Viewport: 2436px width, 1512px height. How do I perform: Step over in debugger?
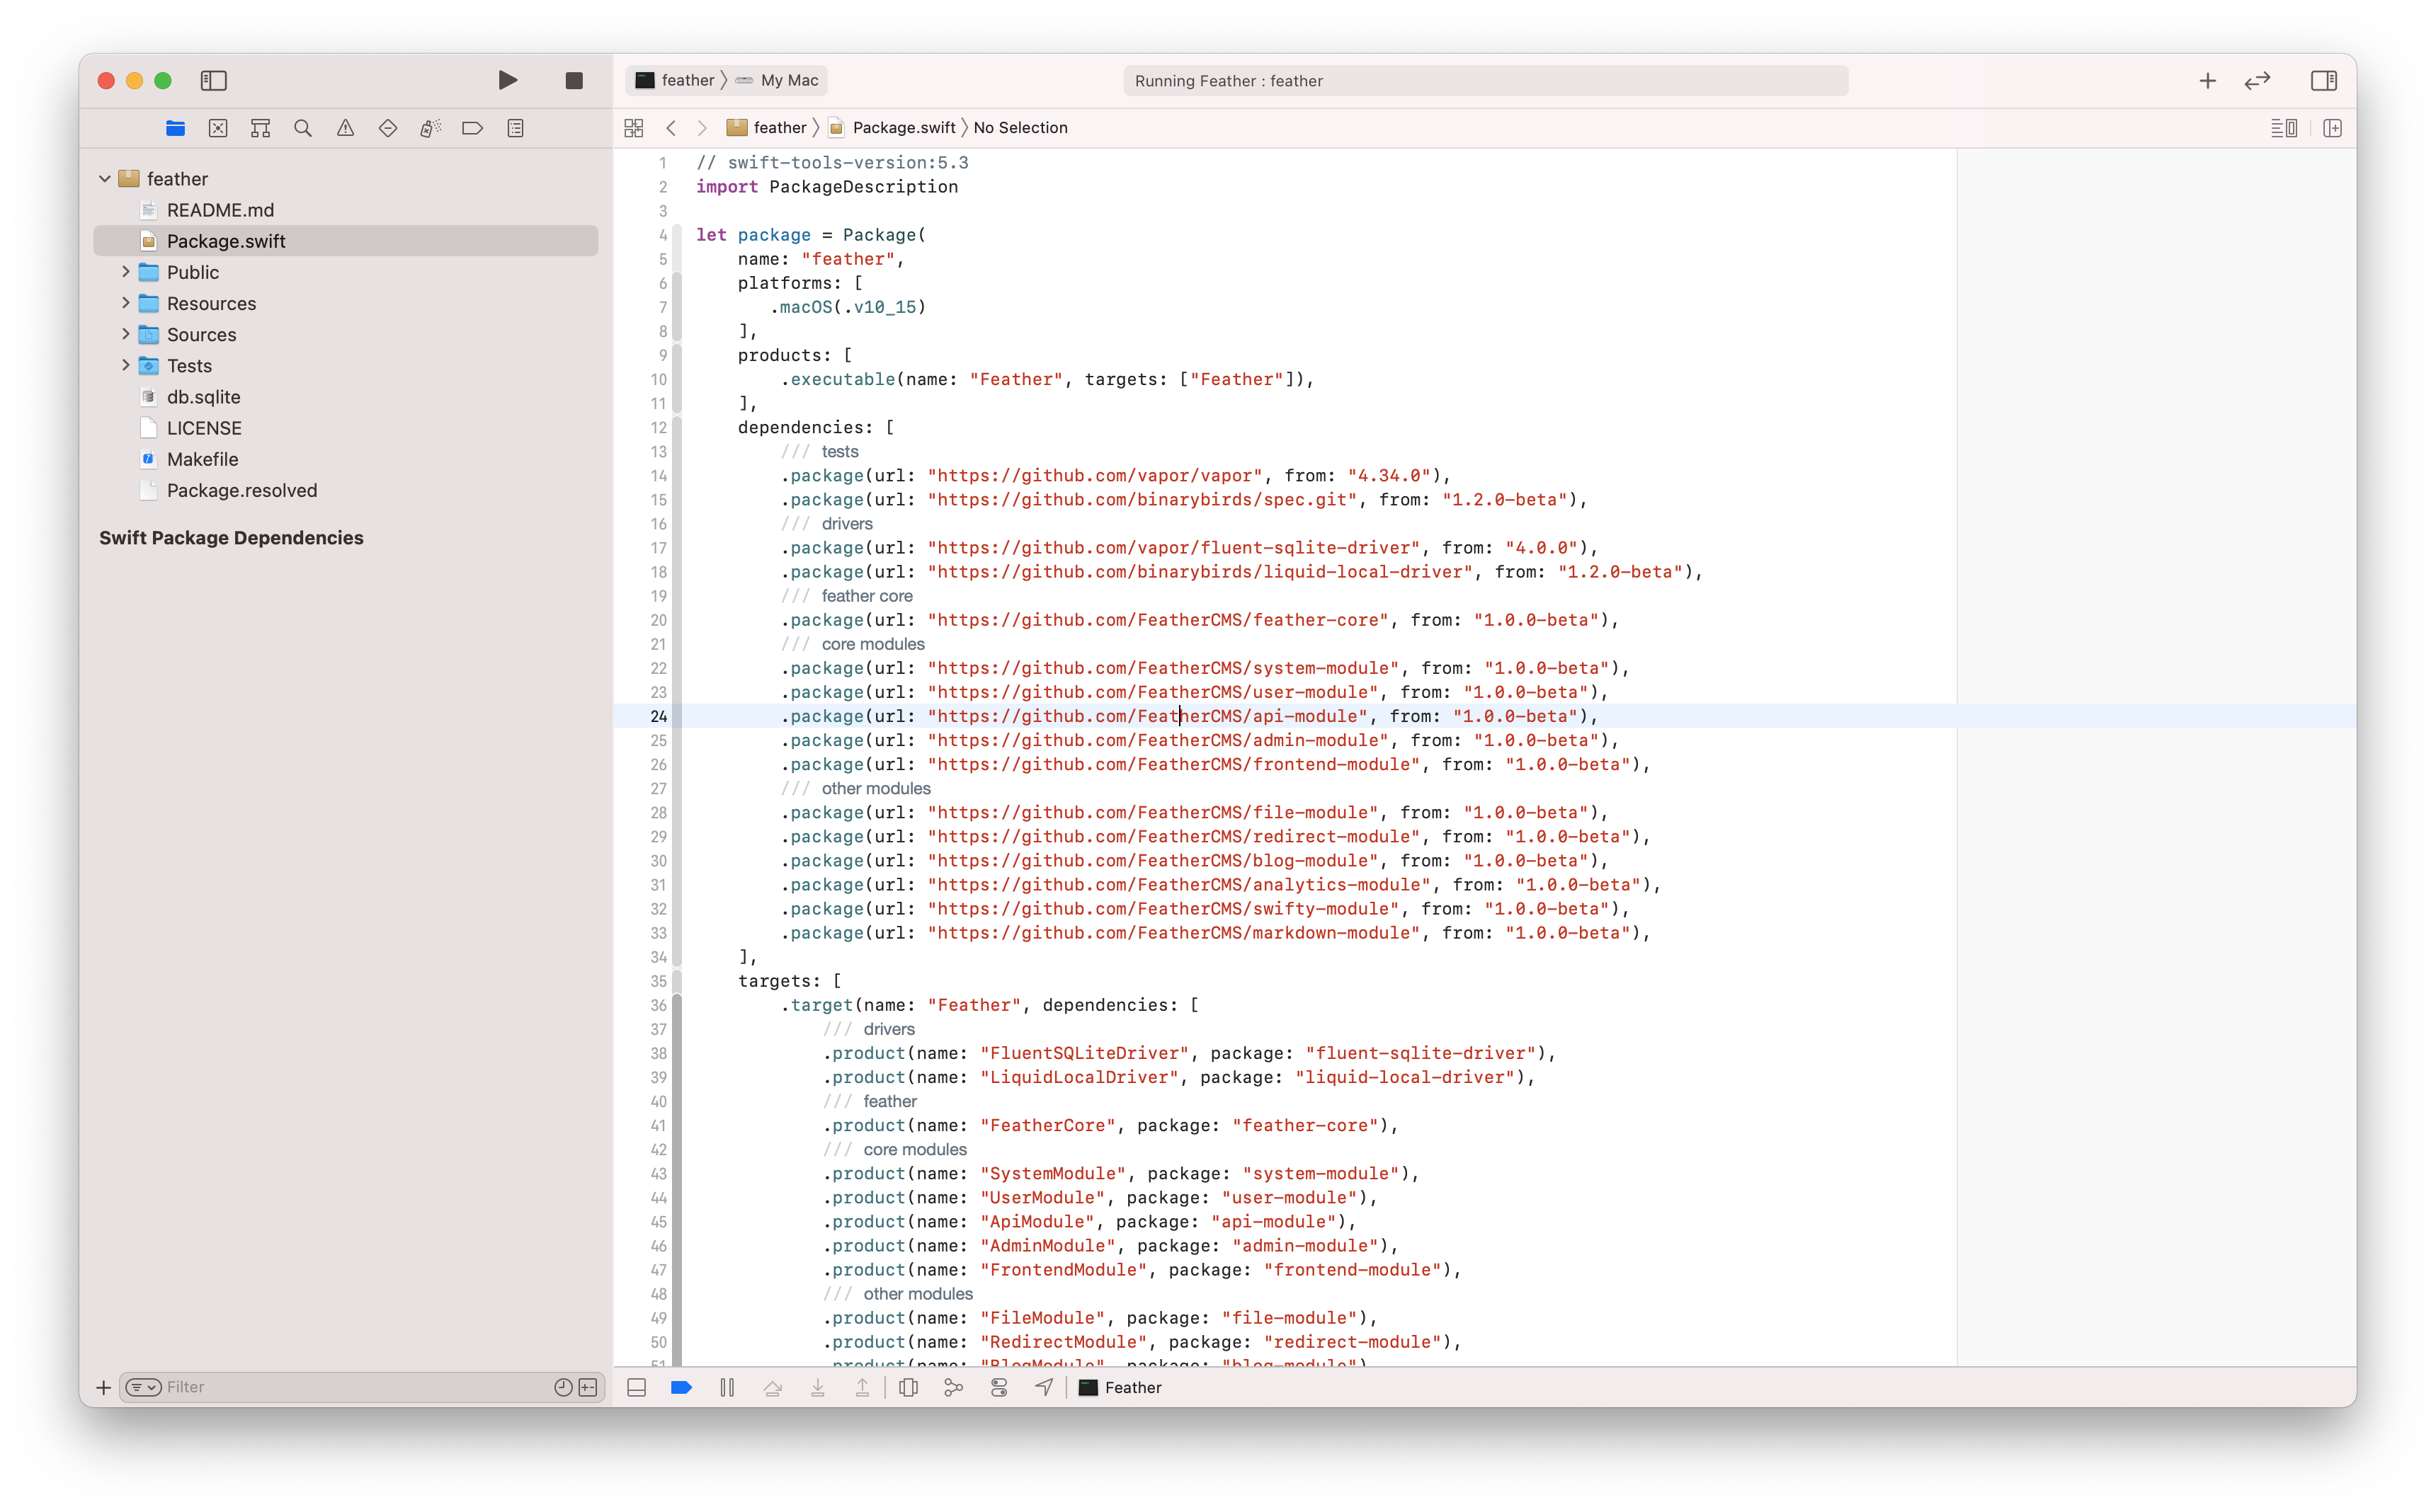[773, 1388]
